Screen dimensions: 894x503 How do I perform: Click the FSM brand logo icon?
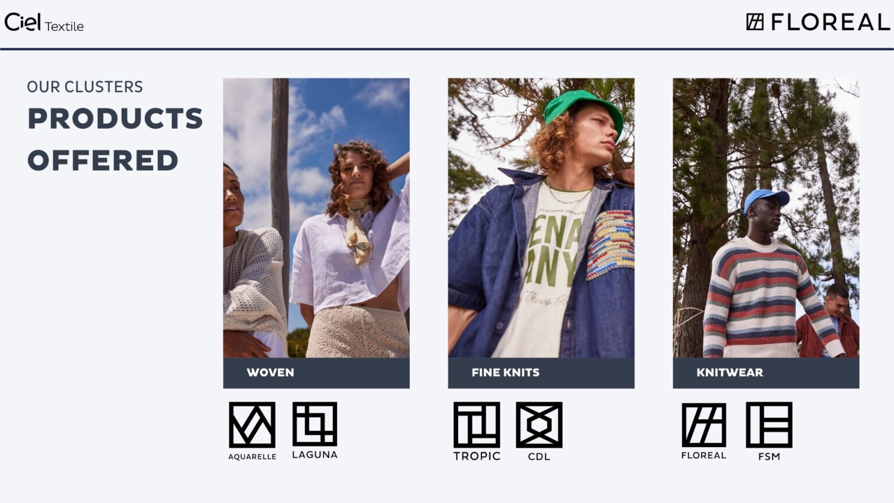point(769,425)
